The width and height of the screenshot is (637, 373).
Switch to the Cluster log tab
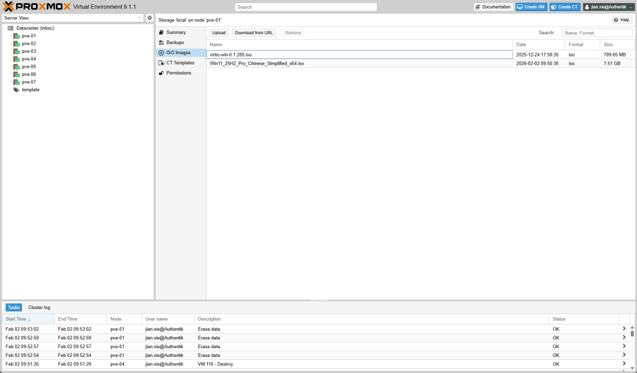(x=39, y=307)
